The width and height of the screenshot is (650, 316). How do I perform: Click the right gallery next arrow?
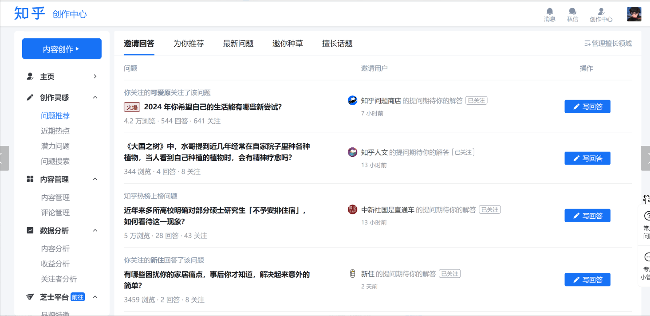click(646, 158)
